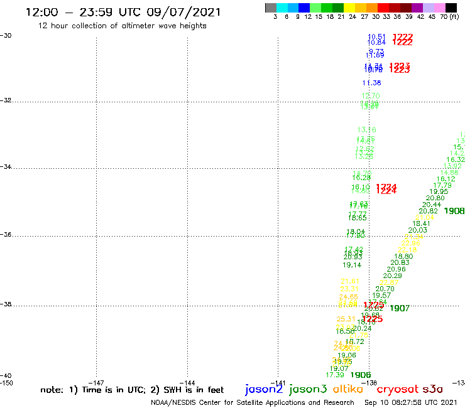This screenshot has width=465, height=408.
Task: Click the -144 longitude axis label
Action: (x=187, y=383)
